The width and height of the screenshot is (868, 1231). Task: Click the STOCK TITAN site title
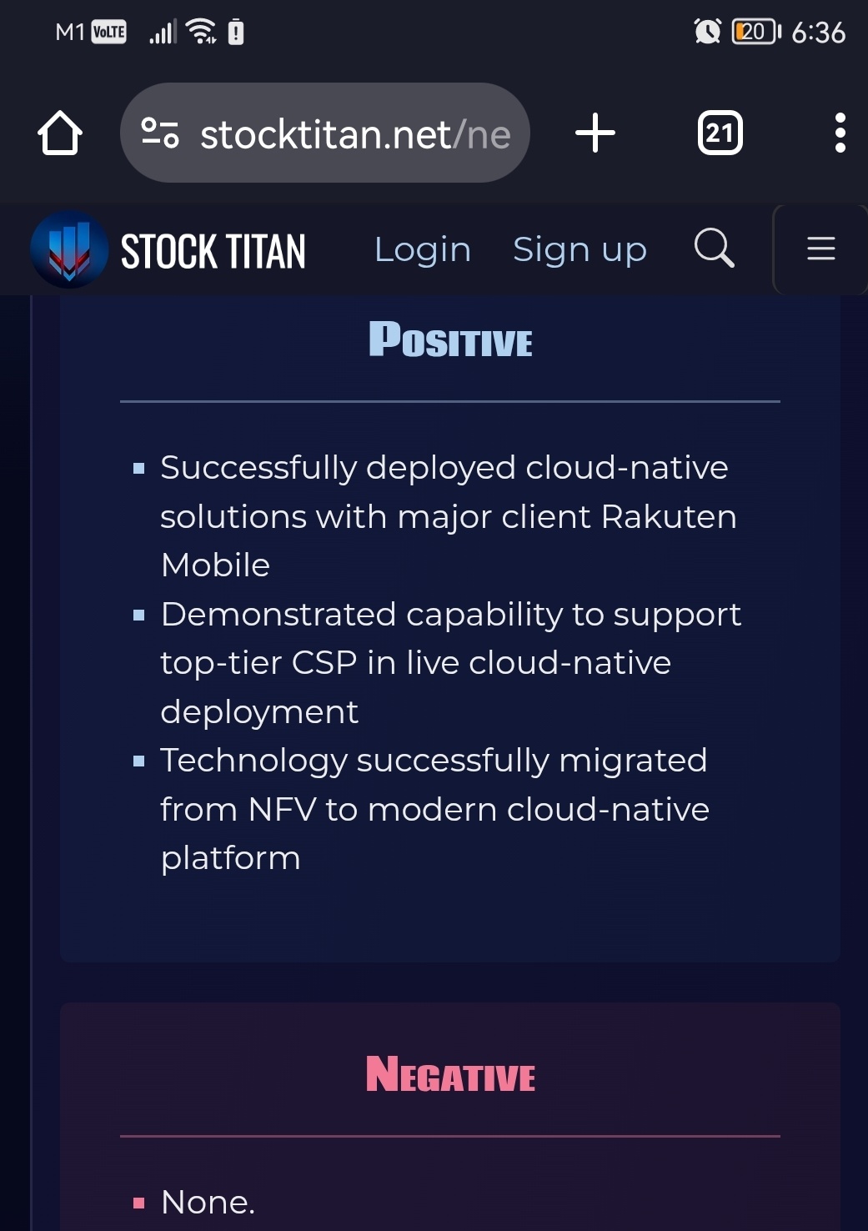tap(213, 251)
